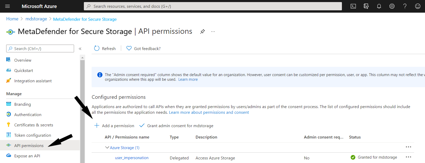Click the sidebar scroll-up arrow
The height and width of the screenshot is (163, 425).
83,57
